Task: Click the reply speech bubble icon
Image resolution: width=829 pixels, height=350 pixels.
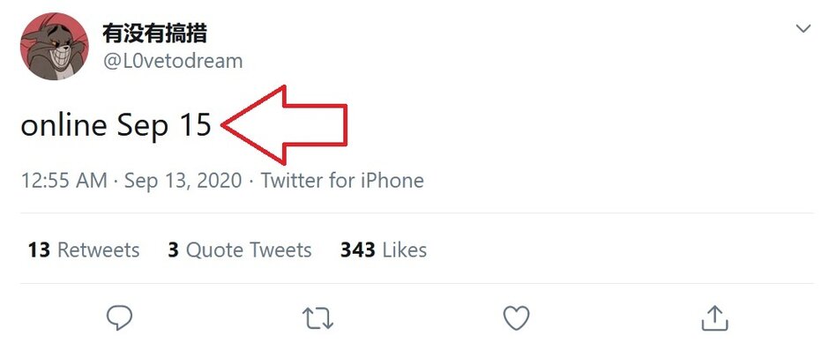Action: pos(119,318)
